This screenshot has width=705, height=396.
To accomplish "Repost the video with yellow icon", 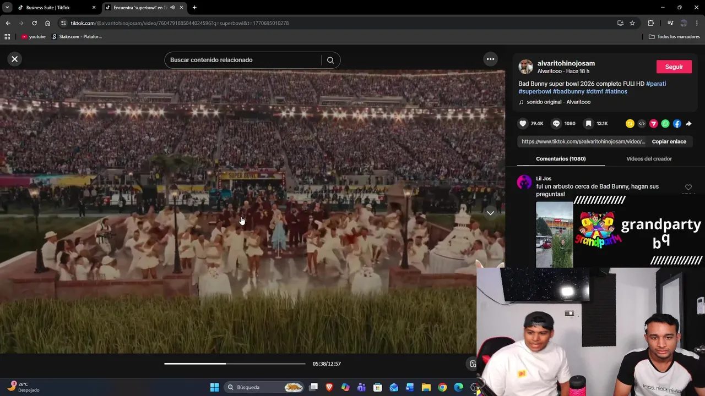I will click(630, 124).
